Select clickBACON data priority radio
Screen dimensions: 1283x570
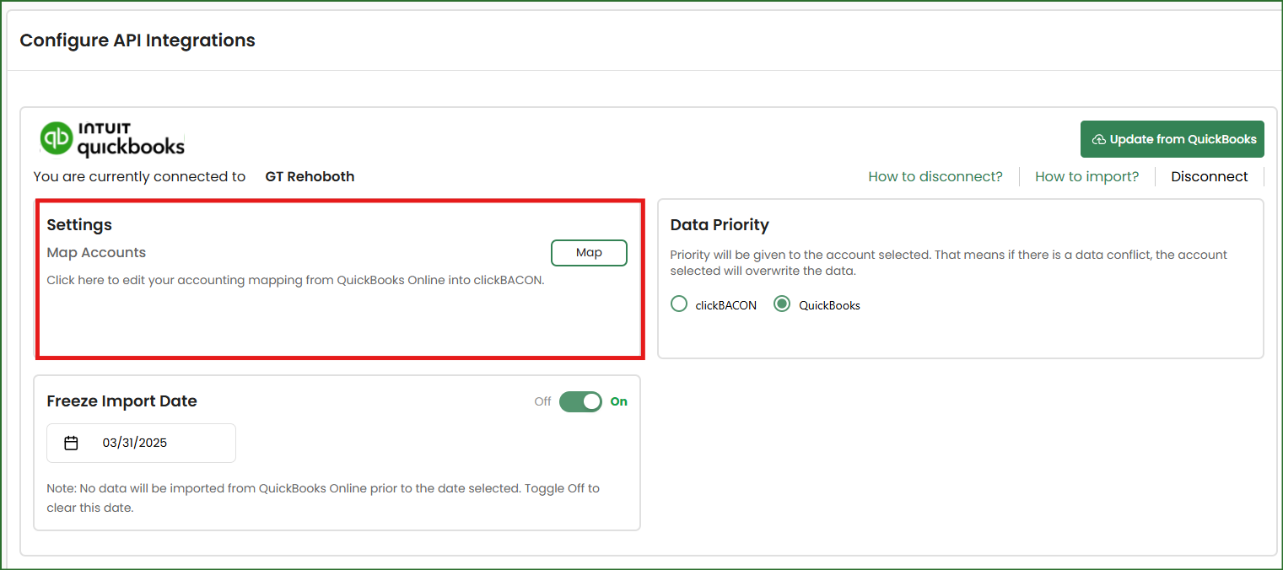[x=679, y=304]
